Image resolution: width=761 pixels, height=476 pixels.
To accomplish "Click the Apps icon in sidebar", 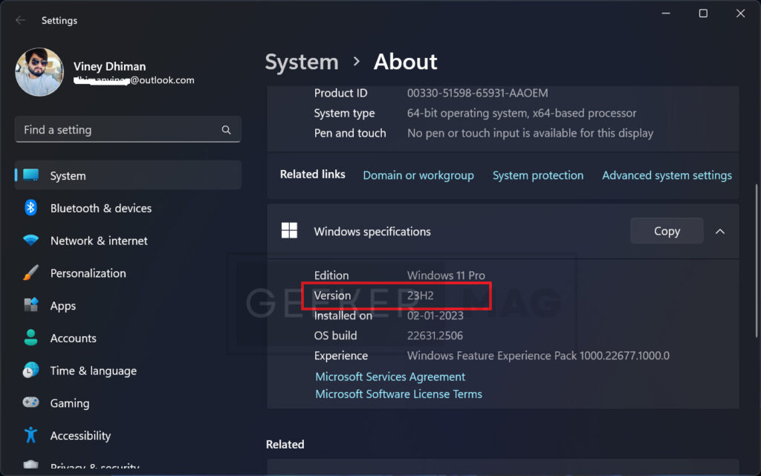I will coord(31,305).
